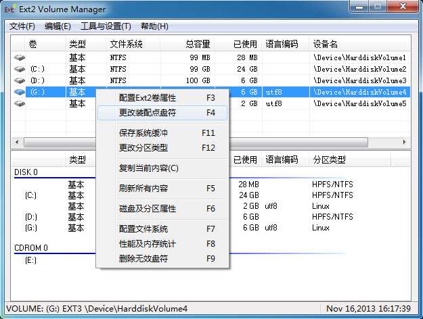Screen dimensions: 423x319
Task: Click the DISK 0 heading
Action: (x=26, y=172)
